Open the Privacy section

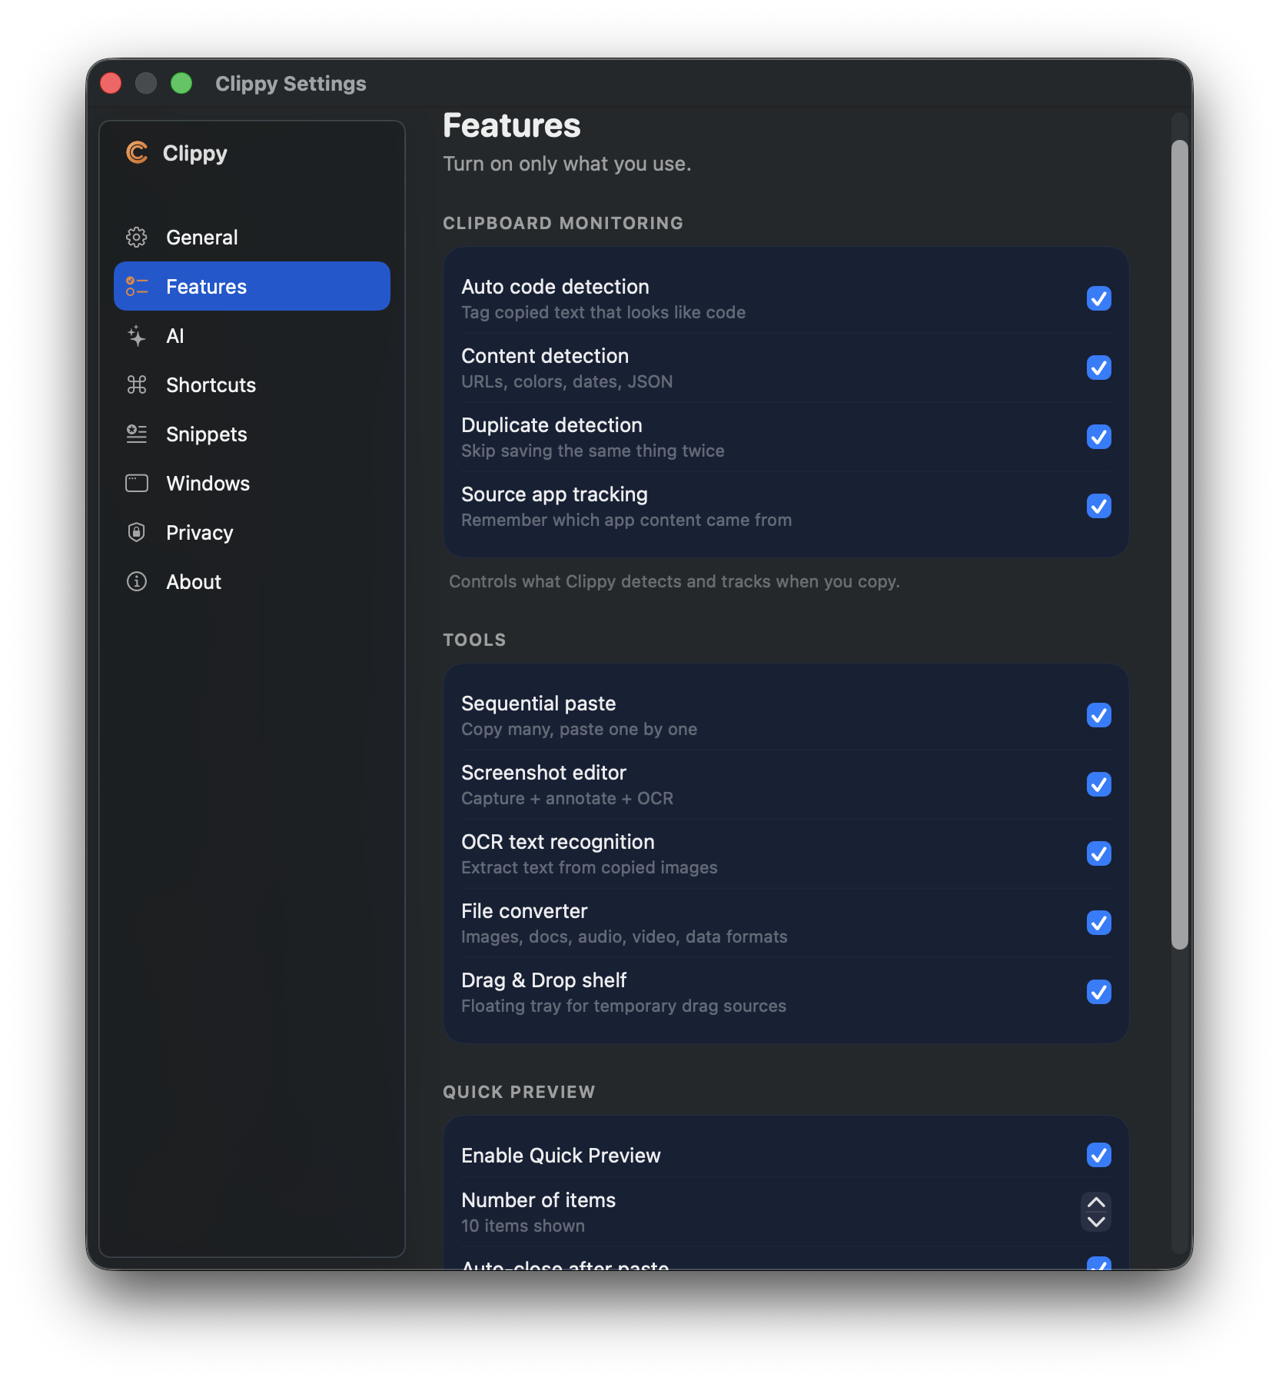pos(252,532)
